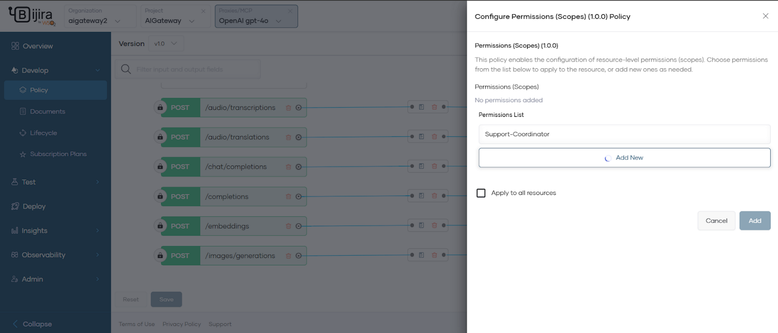Delete the /audio/translations resource via trash icon
Screen dimensions: 778x333
click(x=288, y=137)
